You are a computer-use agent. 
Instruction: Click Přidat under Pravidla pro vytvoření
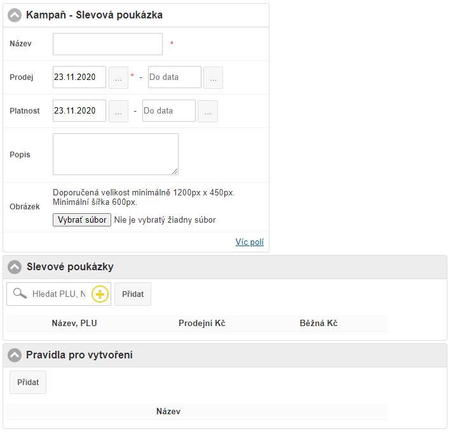[28, 383]
